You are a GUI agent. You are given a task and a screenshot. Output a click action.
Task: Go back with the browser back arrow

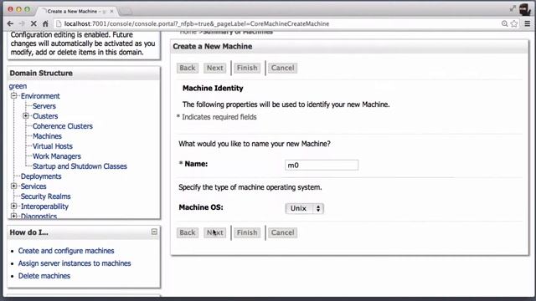[x=10, y=23]
